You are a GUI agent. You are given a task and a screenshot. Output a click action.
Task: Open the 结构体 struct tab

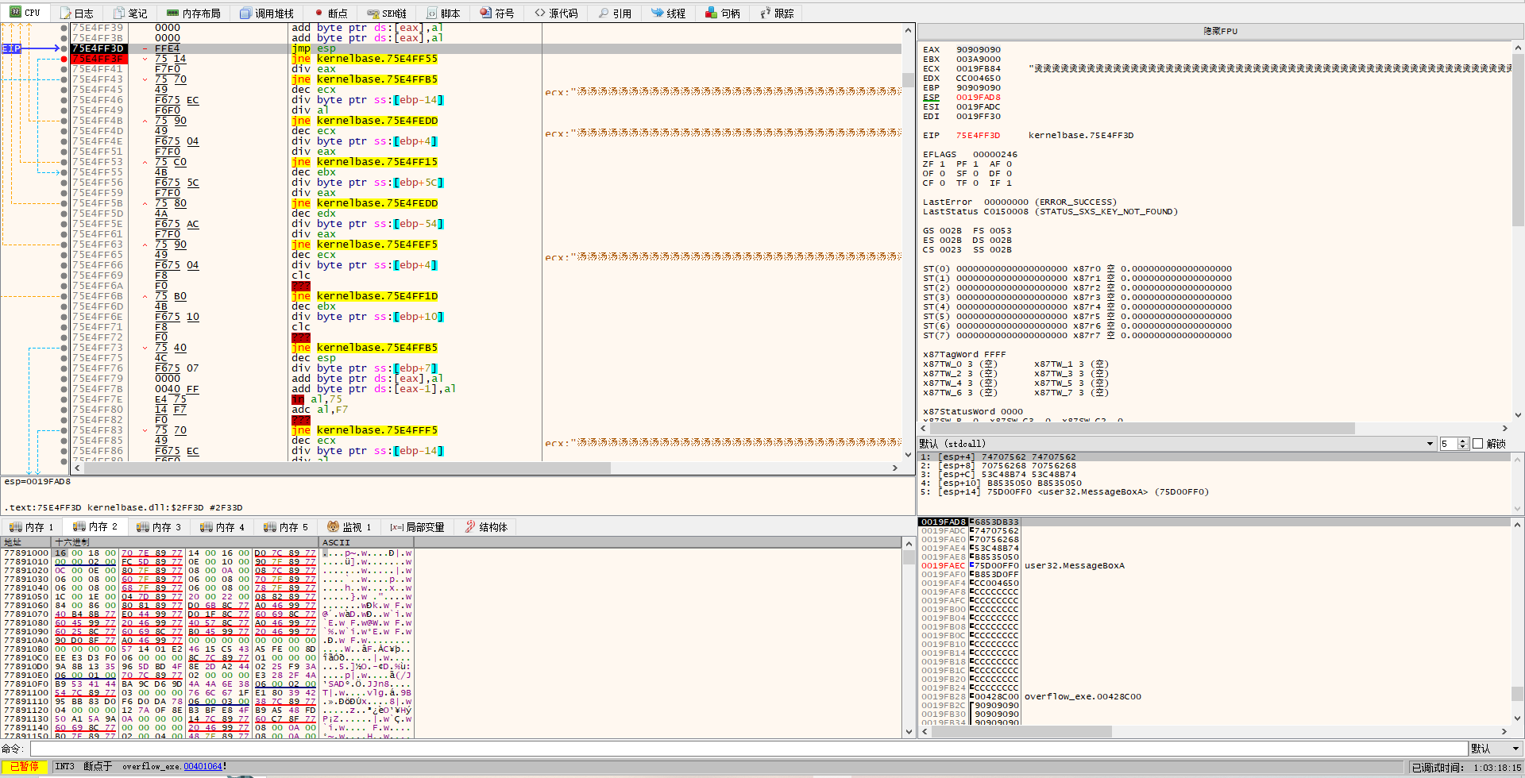point(486,527)
